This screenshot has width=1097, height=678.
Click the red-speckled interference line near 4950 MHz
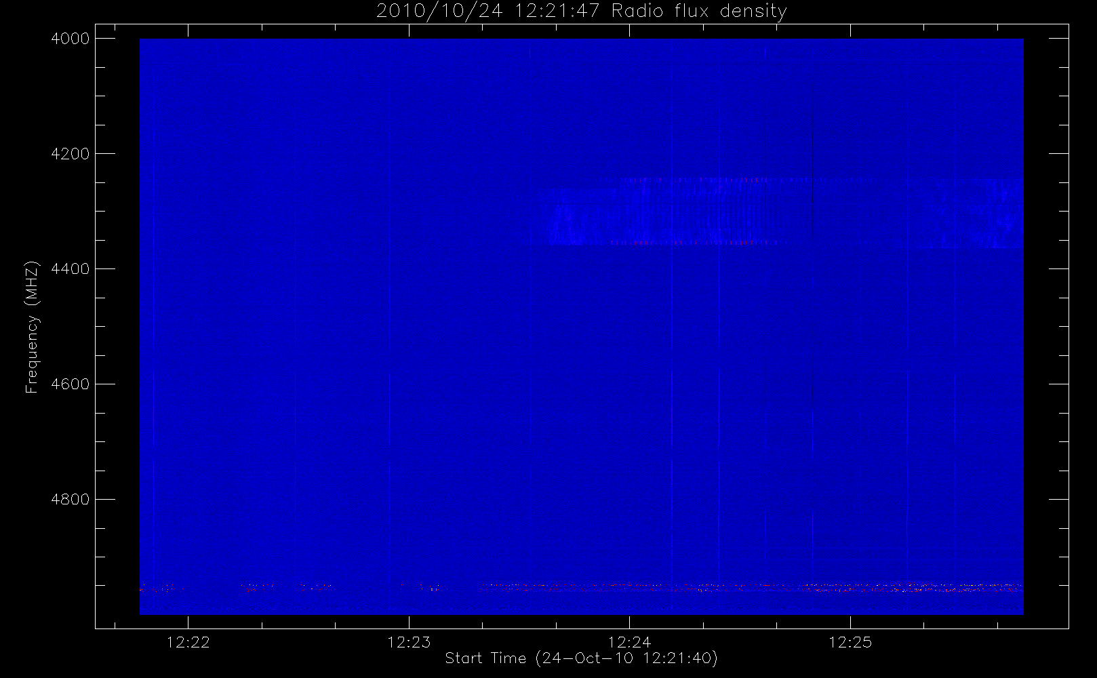coord(581,587)
